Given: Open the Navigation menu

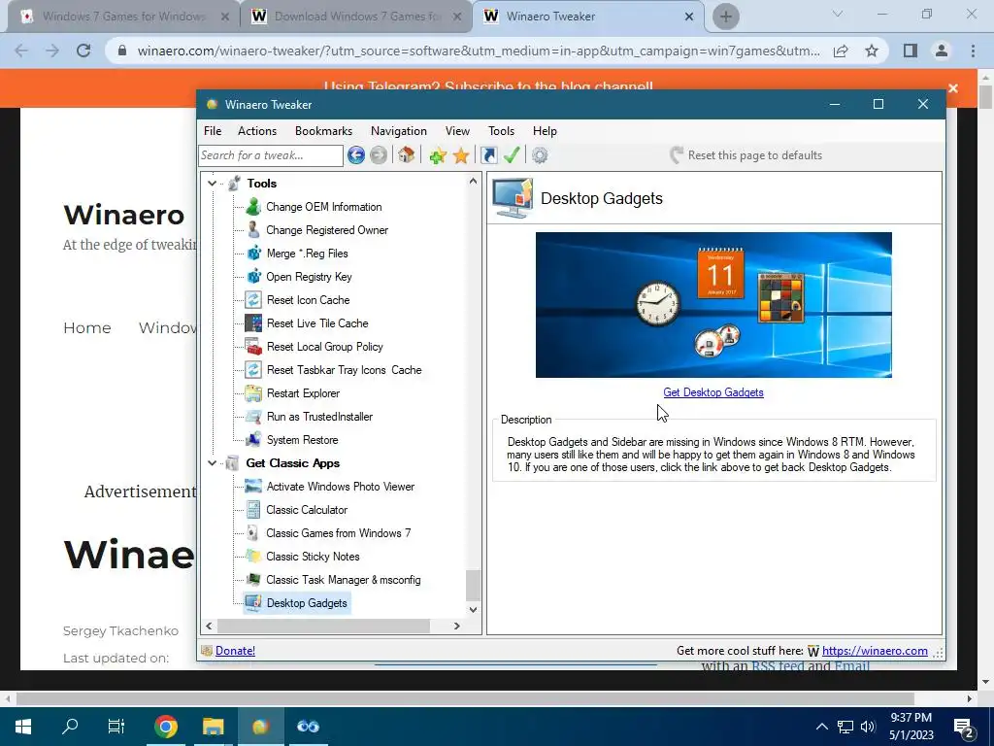Looking at the screenshot, I should click(399, 131).
